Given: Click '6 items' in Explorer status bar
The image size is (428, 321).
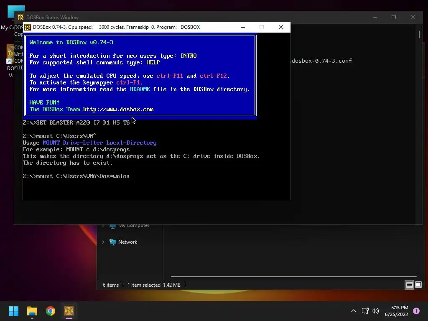Looking at the screenshot, I should pos(111,285).
